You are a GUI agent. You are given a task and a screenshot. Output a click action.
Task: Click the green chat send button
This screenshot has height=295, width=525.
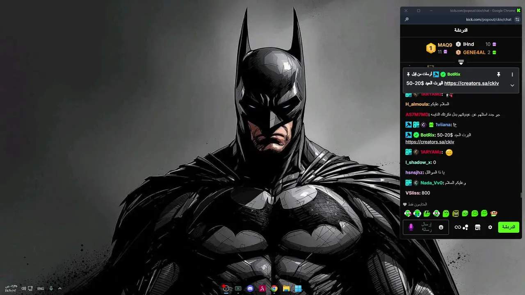[x=509, y=227]
